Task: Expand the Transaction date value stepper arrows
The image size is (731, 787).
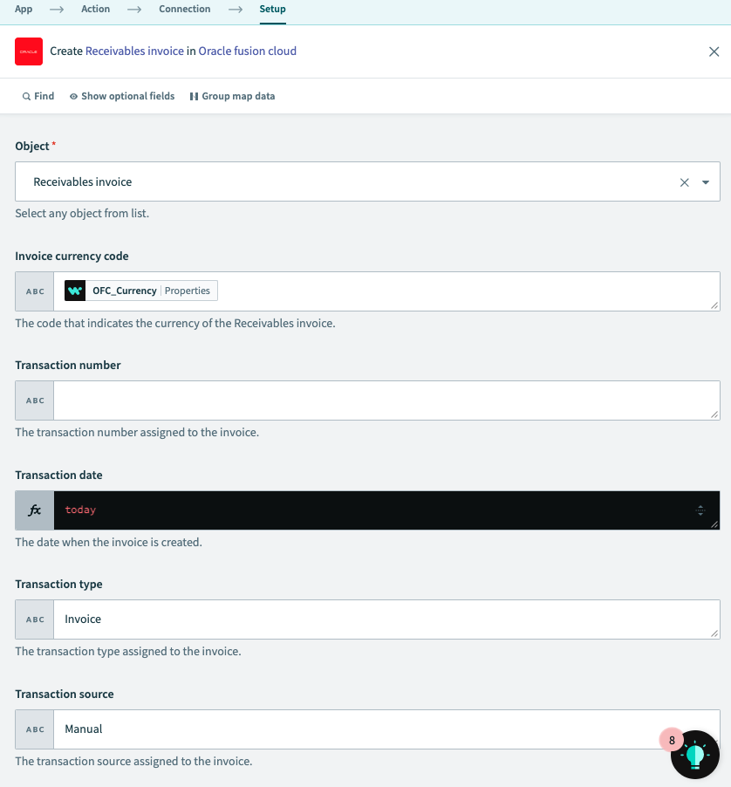Action: pos(700,510)
